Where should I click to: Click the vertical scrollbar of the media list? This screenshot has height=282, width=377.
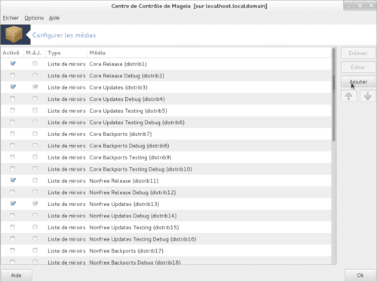(x=334, y=95)
